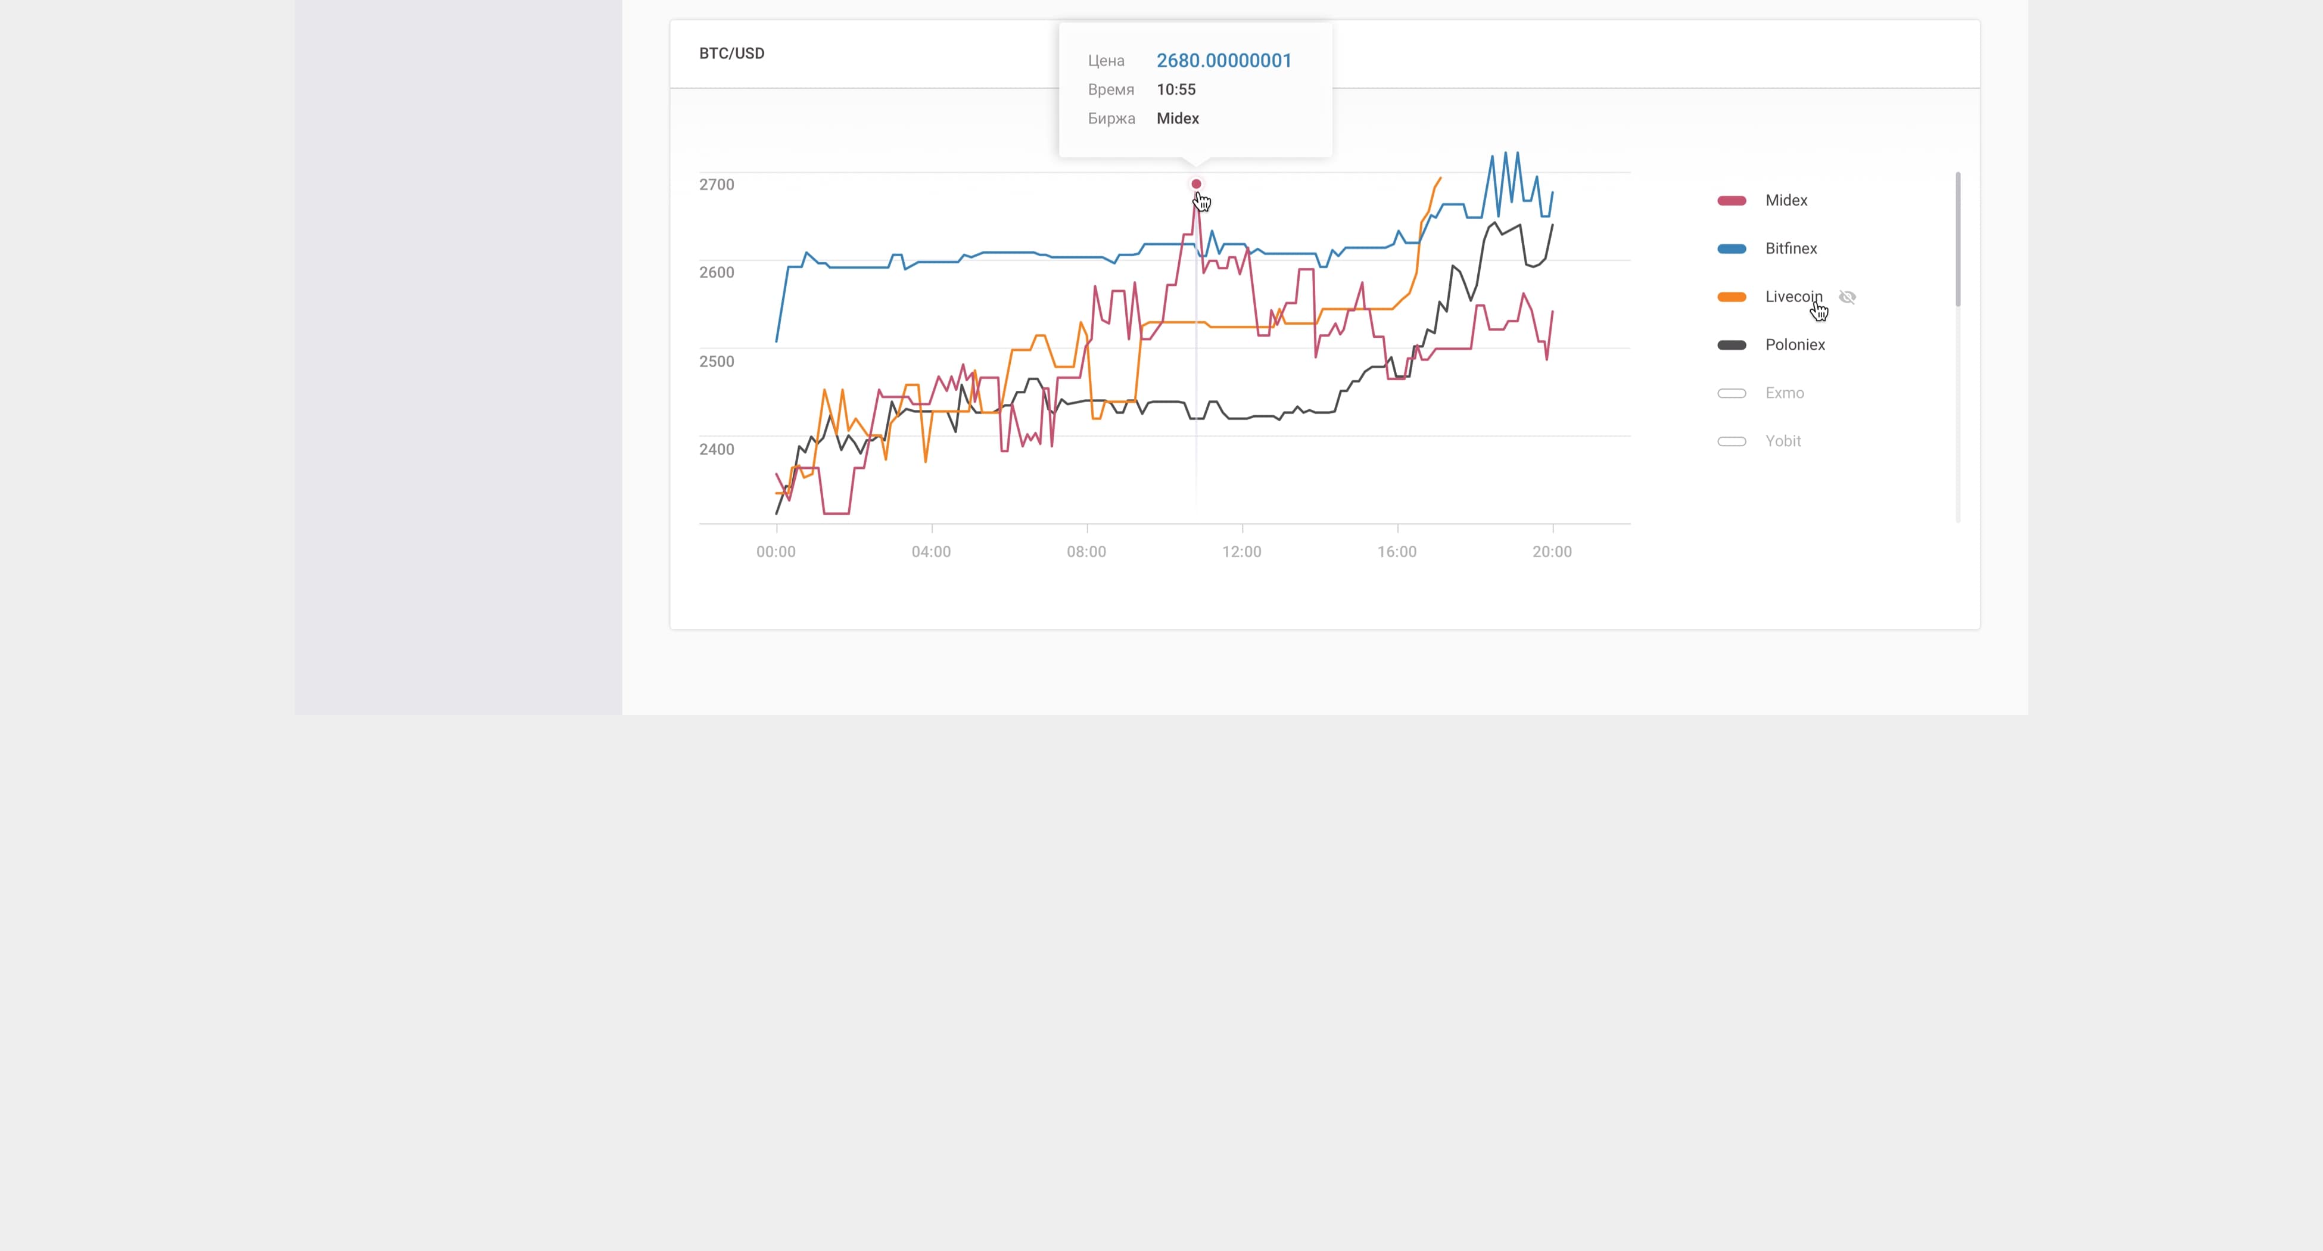
Task: Click the Midex pink color swatch
Action: [x=1732, y=200]
